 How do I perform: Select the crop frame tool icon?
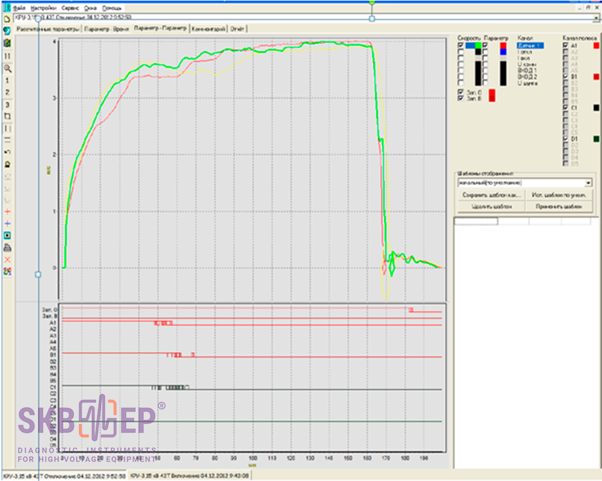tap(7, 116)
